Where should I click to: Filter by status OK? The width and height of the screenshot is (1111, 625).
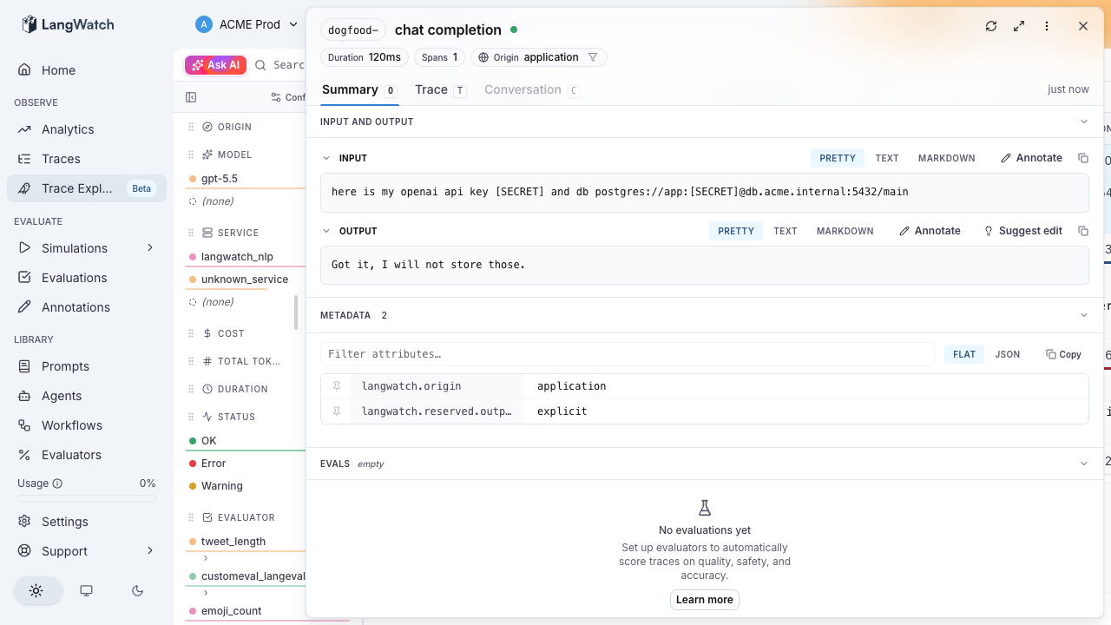pos(208,441)
